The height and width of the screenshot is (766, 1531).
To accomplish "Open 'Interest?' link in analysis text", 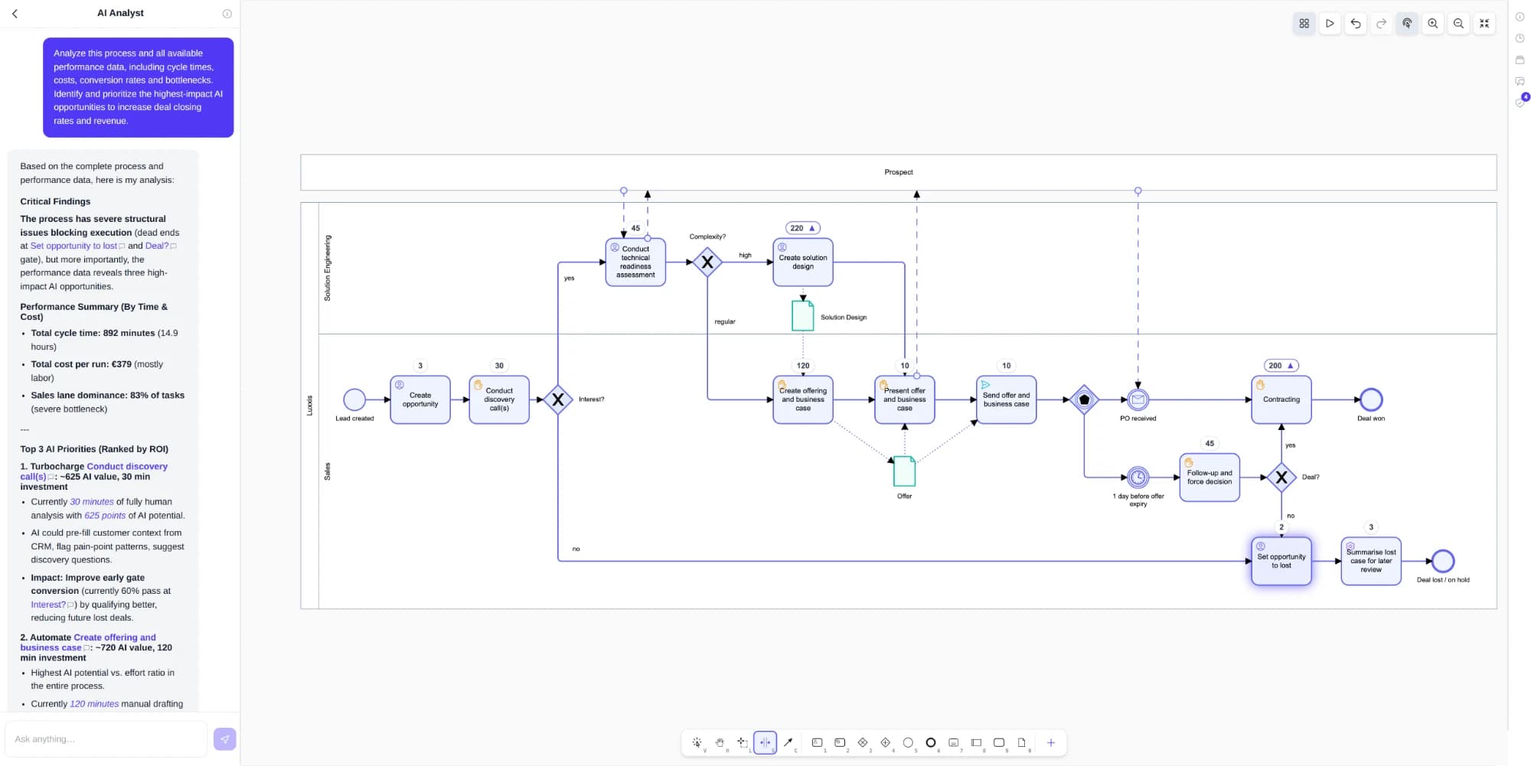I will coord(48,605).
